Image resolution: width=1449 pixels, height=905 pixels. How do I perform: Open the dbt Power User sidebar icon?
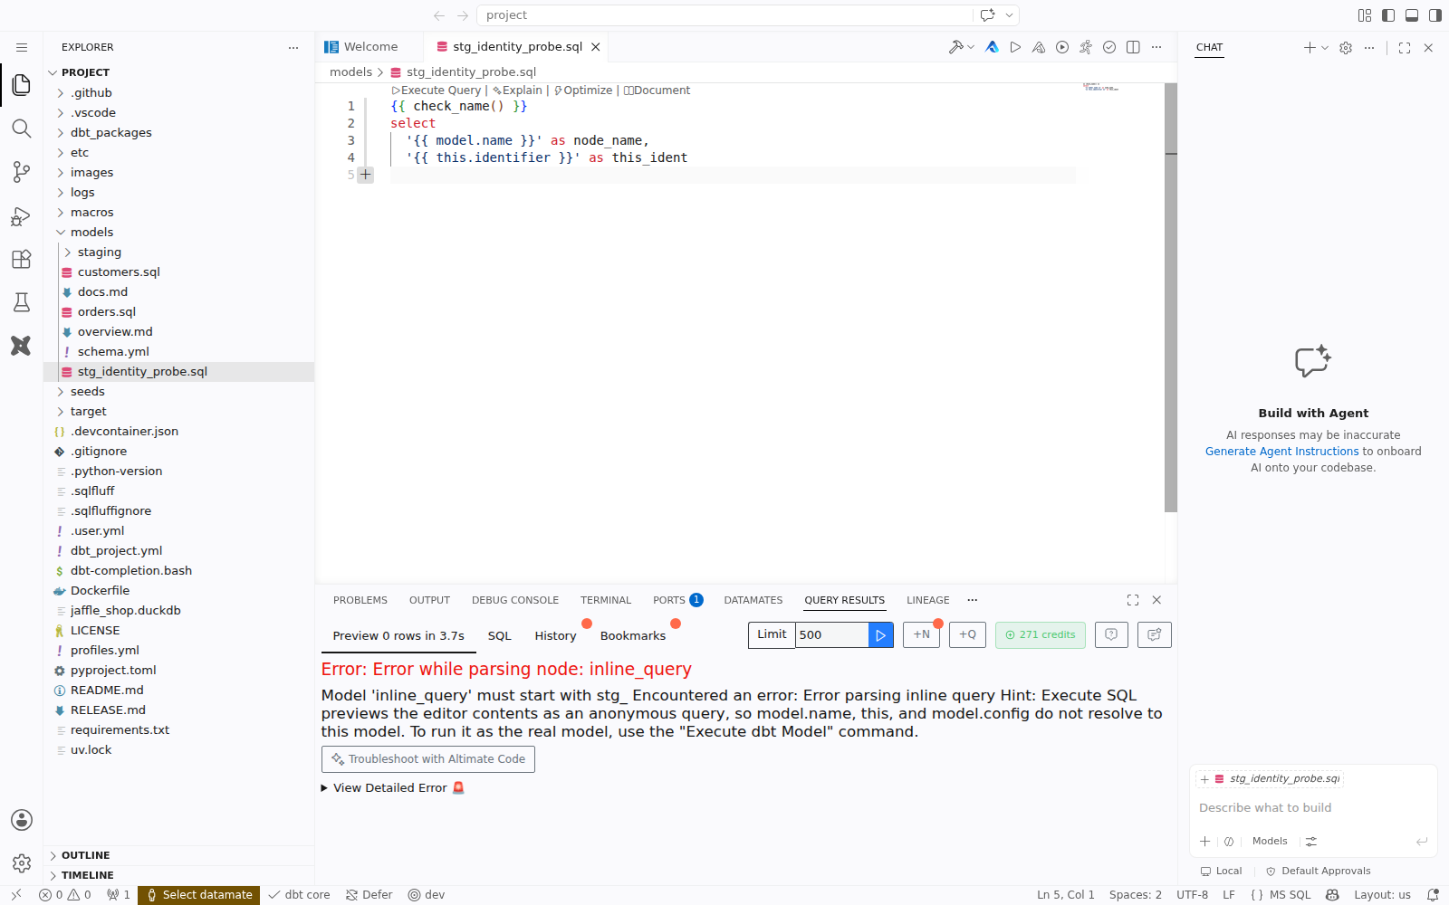click(22, 346)
